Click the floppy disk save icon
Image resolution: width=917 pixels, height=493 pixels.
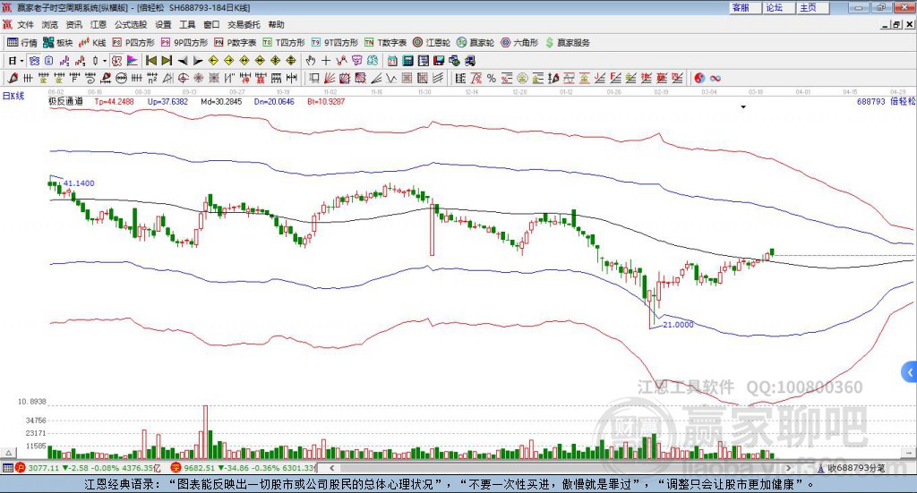439,61
